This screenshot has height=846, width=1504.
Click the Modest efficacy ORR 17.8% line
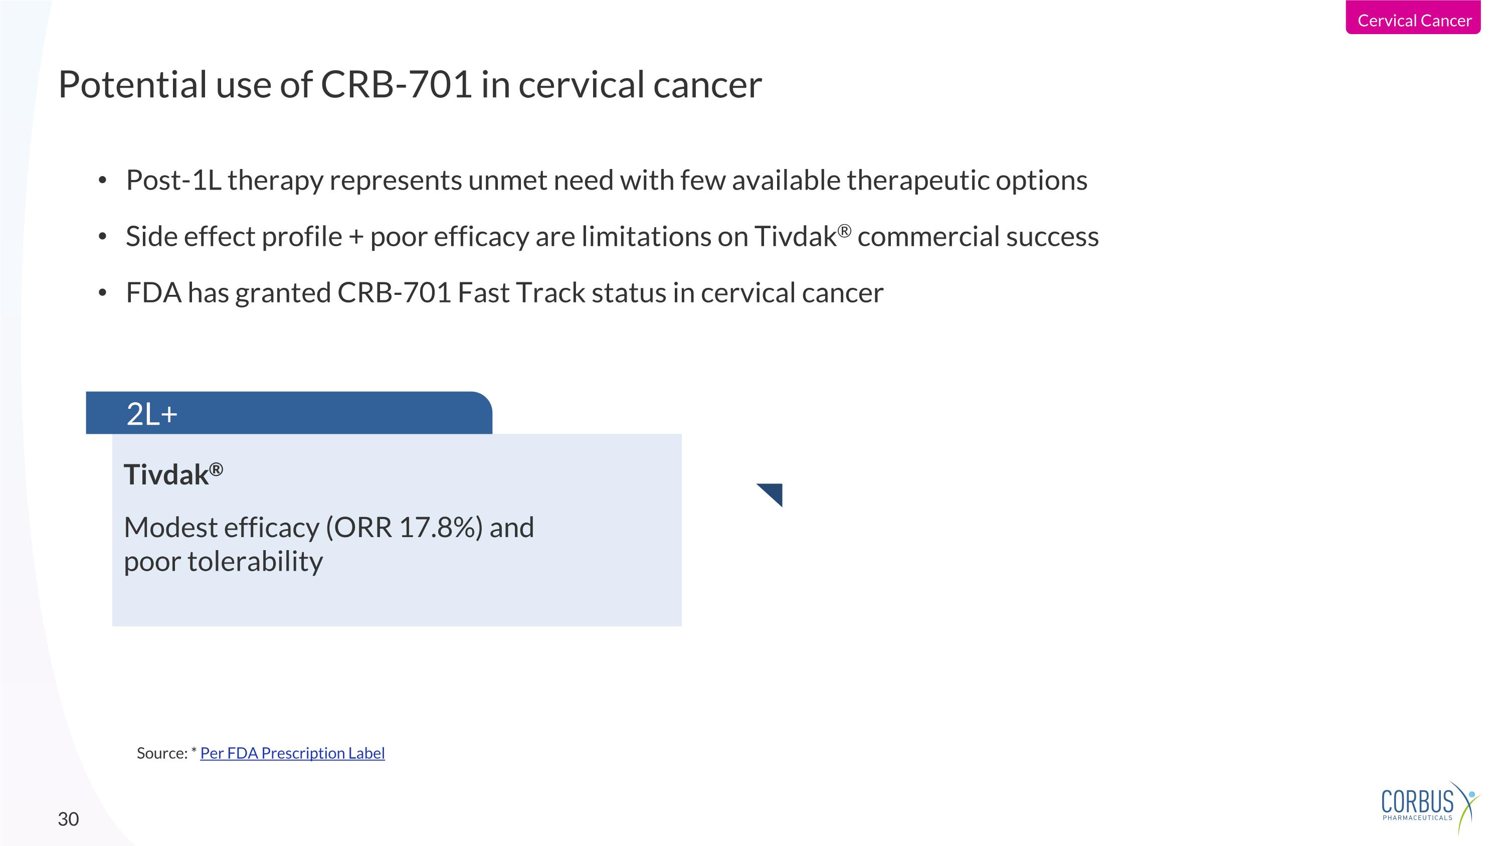click(329, 528)
